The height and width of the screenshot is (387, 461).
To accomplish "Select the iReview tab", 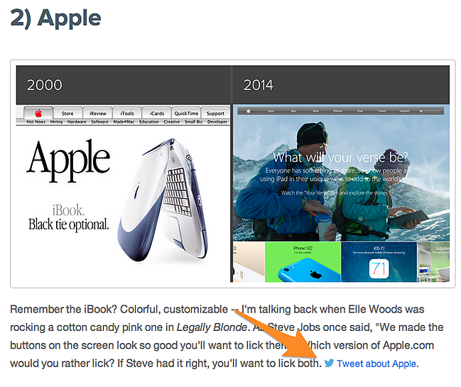I will (x=97, y=113).
